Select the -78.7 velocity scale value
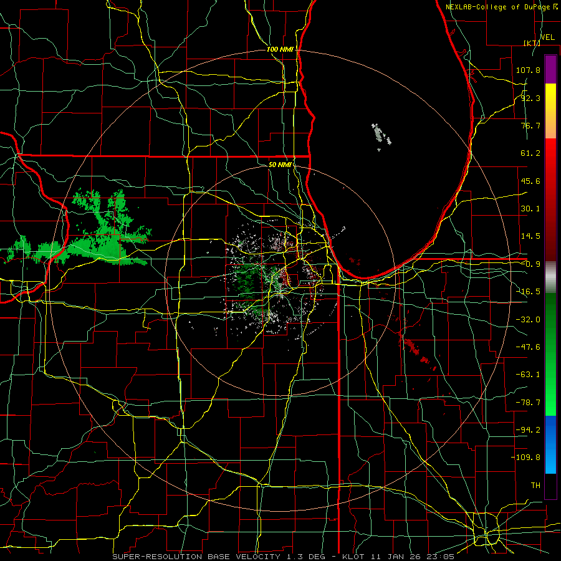The height and width of the screenshot is (561, 561). (x=528, y=403)
